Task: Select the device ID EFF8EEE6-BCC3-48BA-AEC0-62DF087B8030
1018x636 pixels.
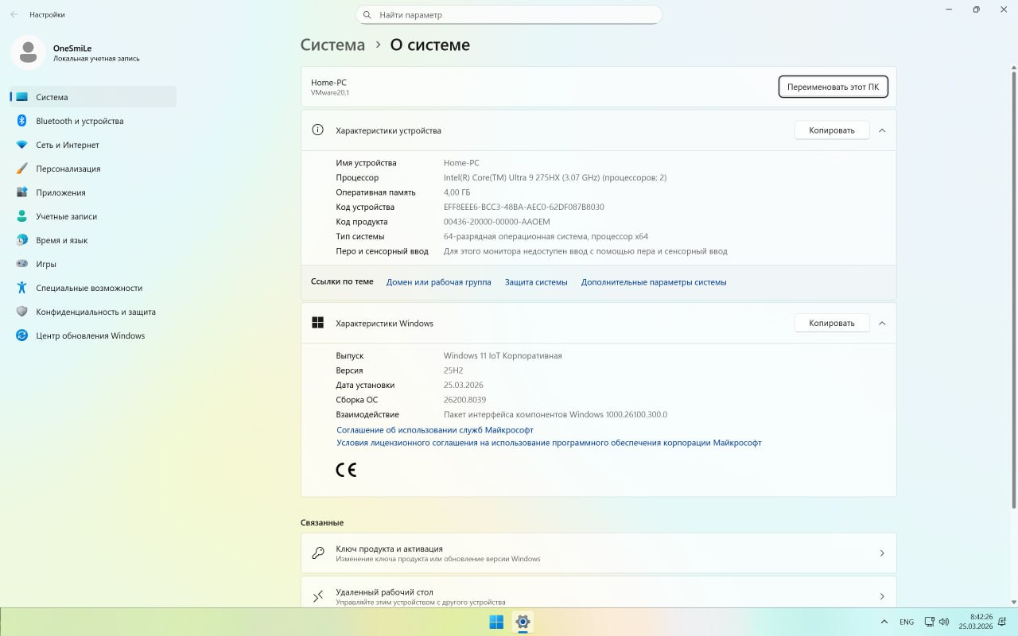Action: (x=524, y=207)
